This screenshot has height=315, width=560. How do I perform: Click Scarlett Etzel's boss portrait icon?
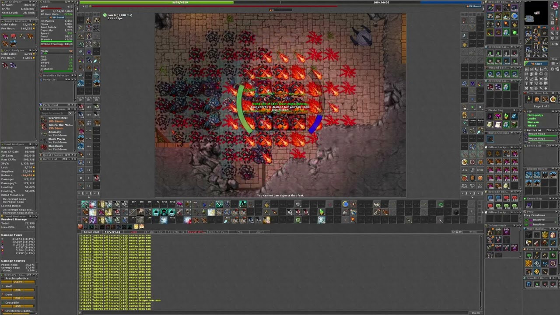[43, 119]
